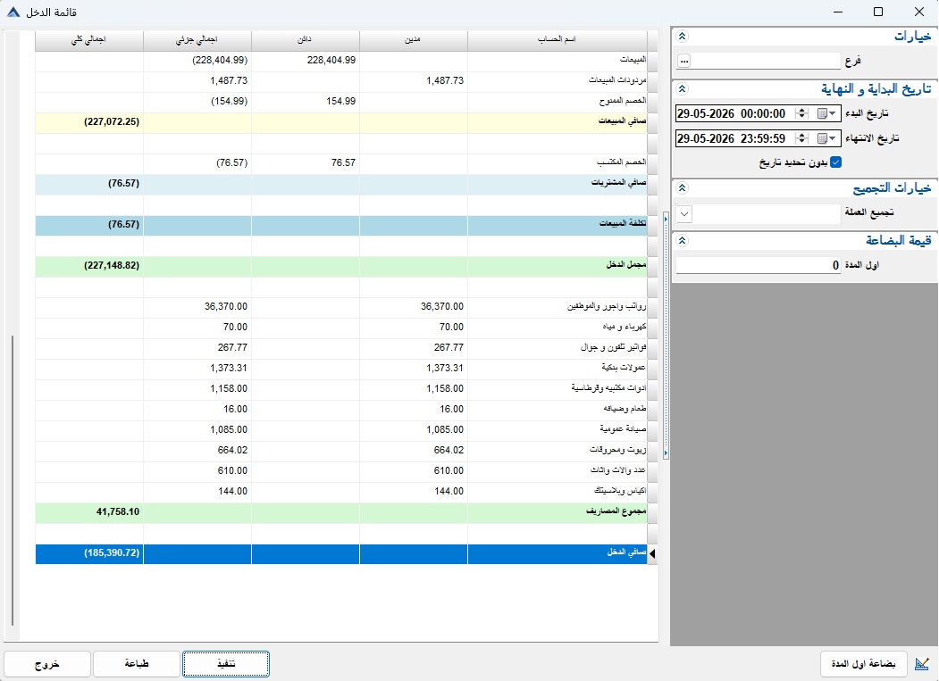
Task: Click the خروج button
Action: 47,664
